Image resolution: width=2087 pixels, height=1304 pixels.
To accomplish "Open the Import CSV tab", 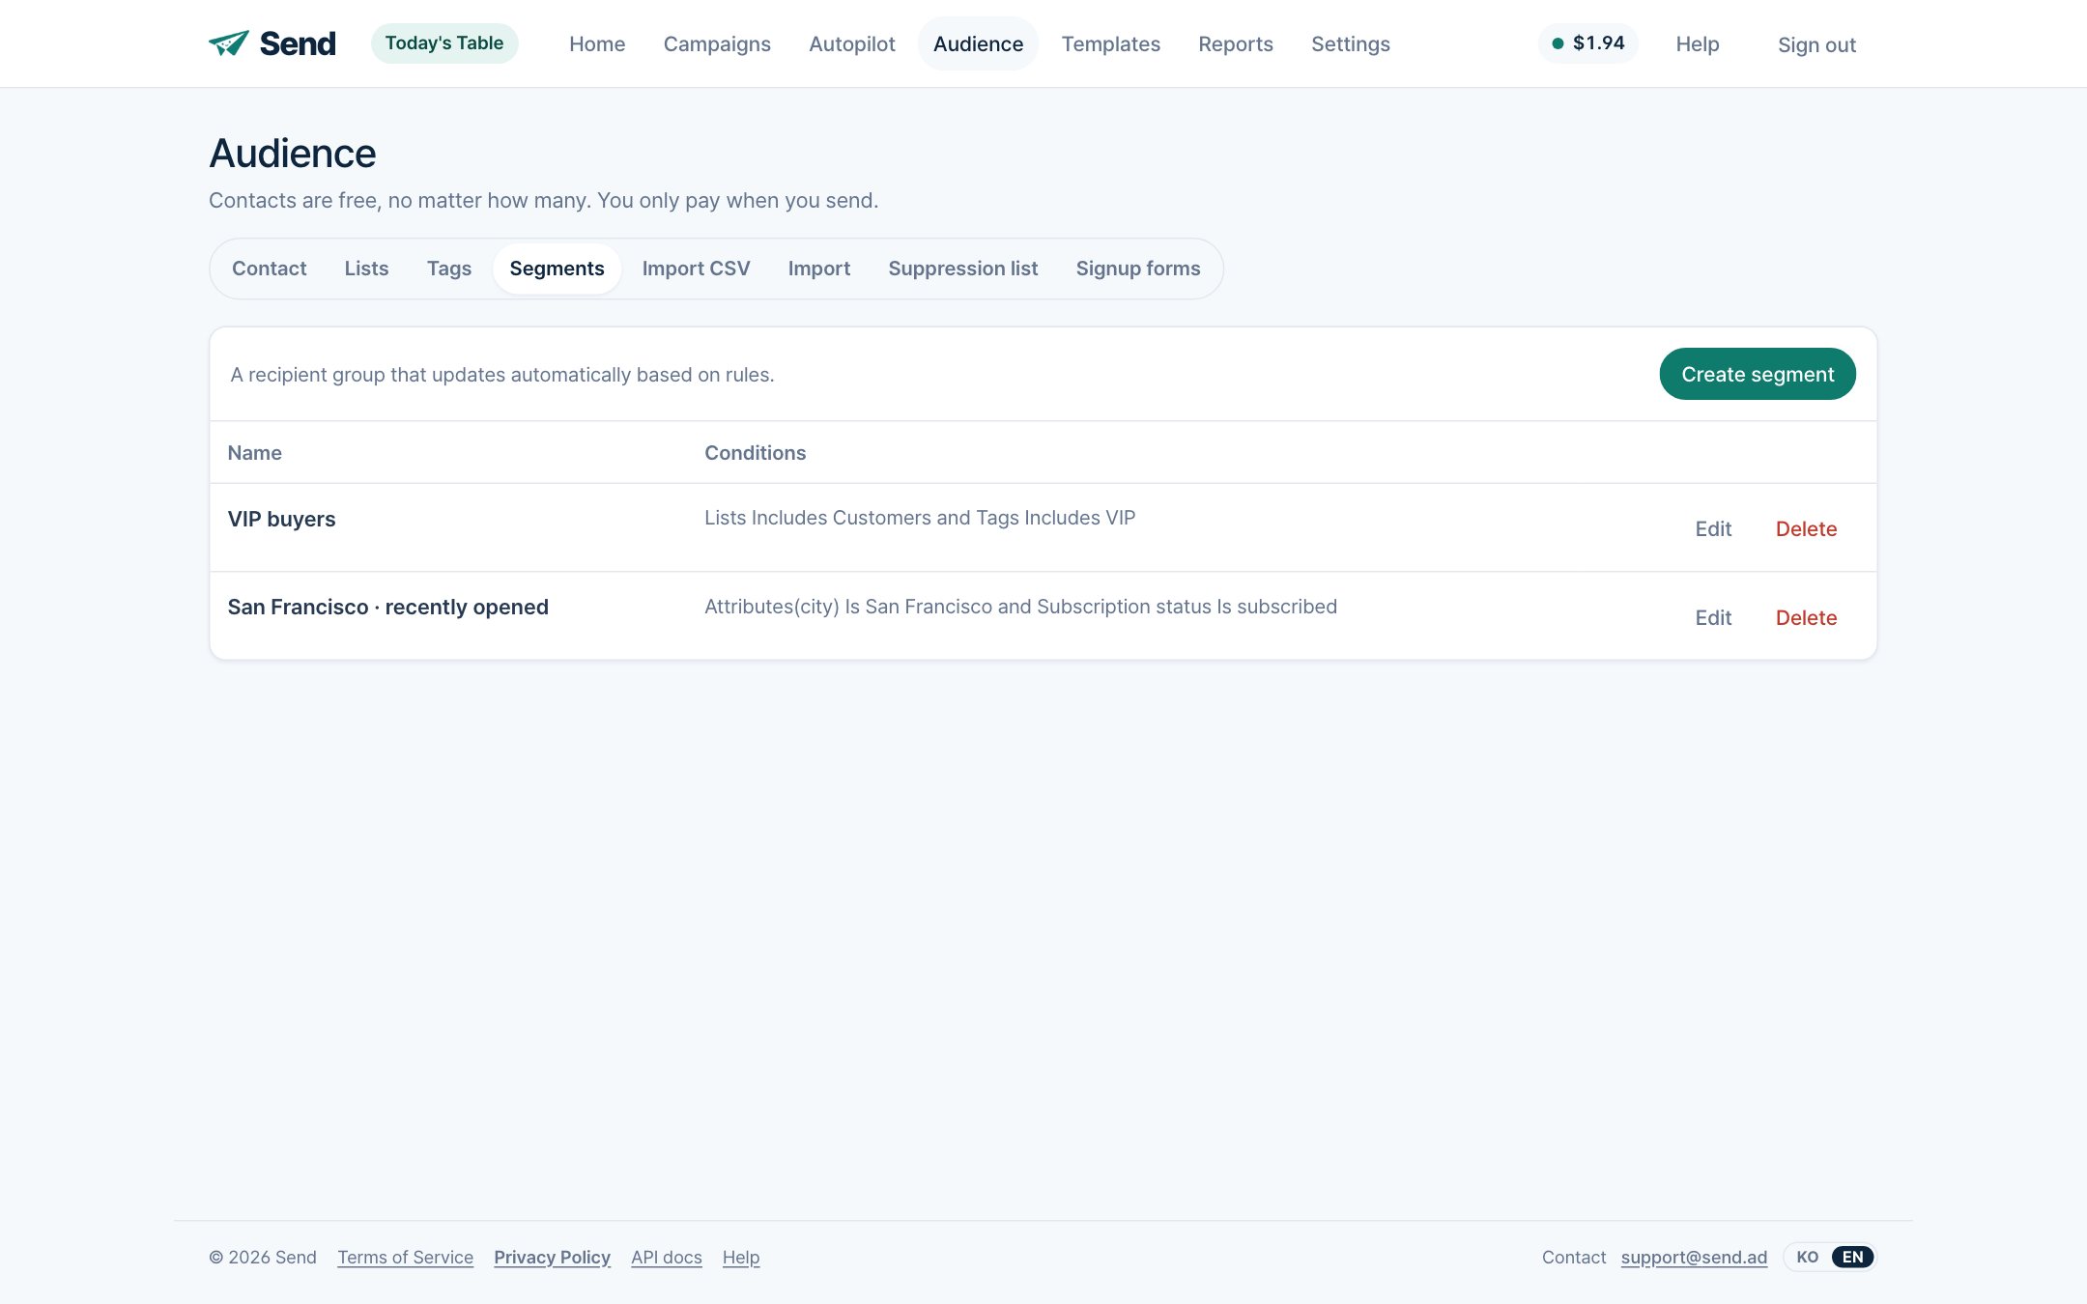I will coord(696,269).
